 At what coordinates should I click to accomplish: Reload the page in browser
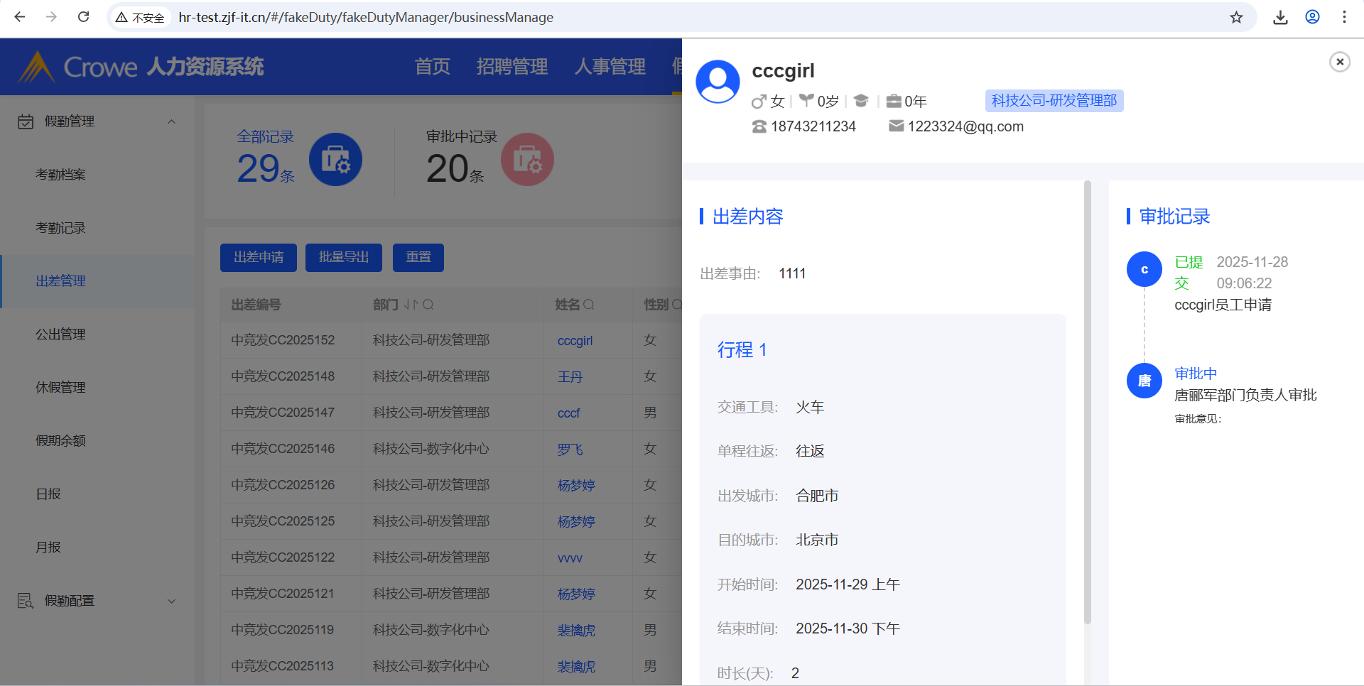pyautogui.click(x=83, y=17)
